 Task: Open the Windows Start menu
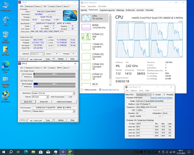[4, 152]
